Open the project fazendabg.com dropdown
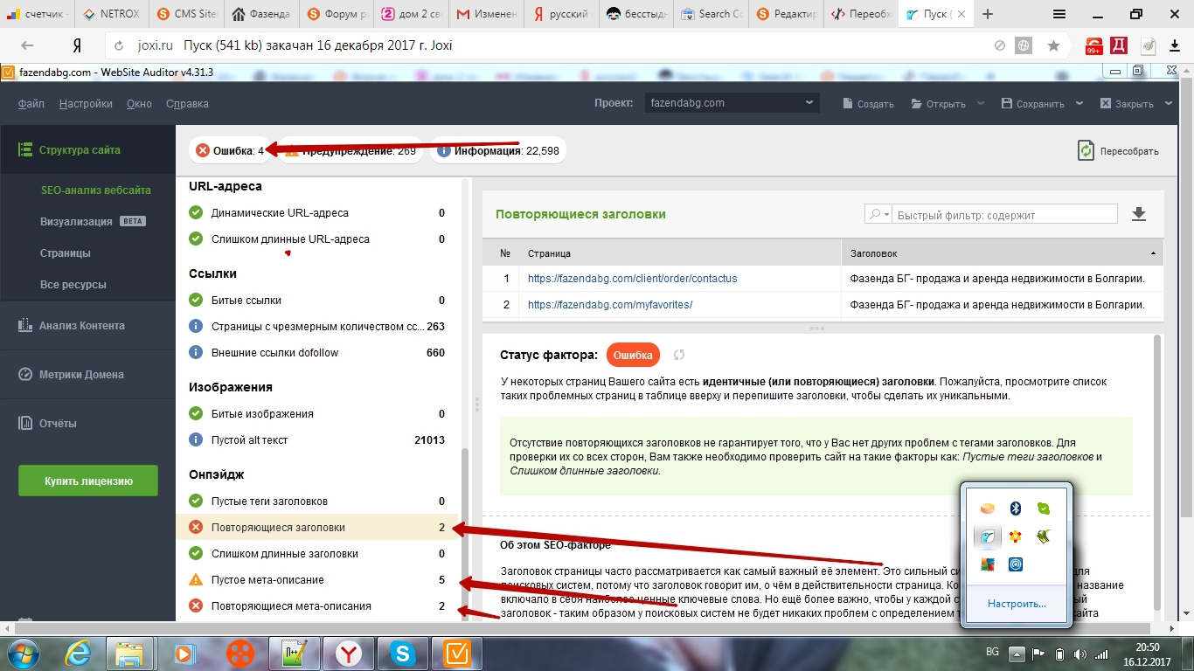1194x671 pixels. tap(731, 103)
